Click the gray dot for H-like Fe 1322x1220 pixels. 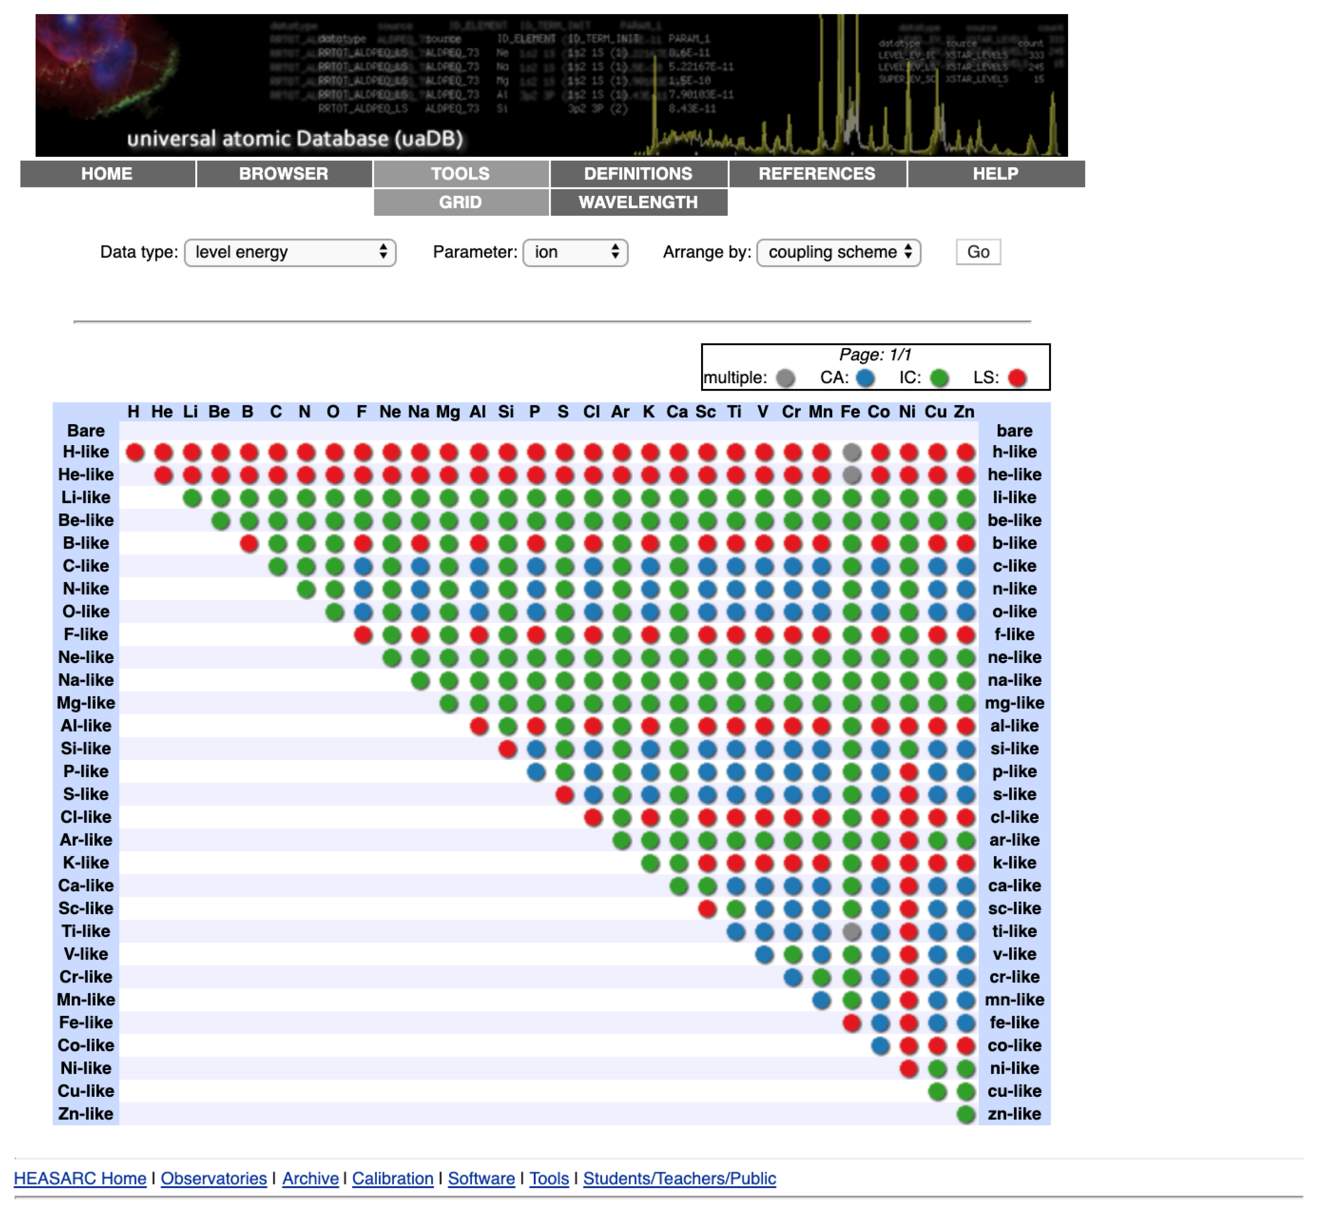pyautogui.click(x=851, y=452)
